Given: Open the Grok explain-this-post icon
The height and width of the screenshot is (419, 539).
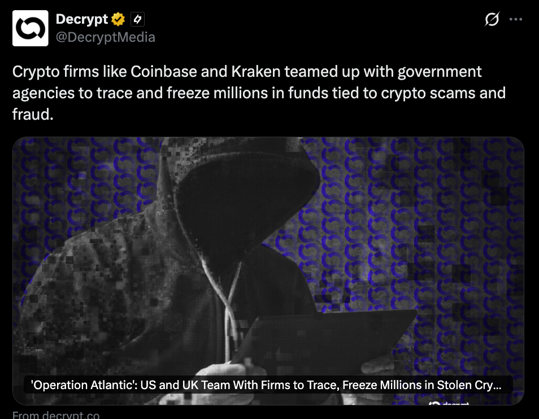Looking at the screenshot, I should coord(492,19).
